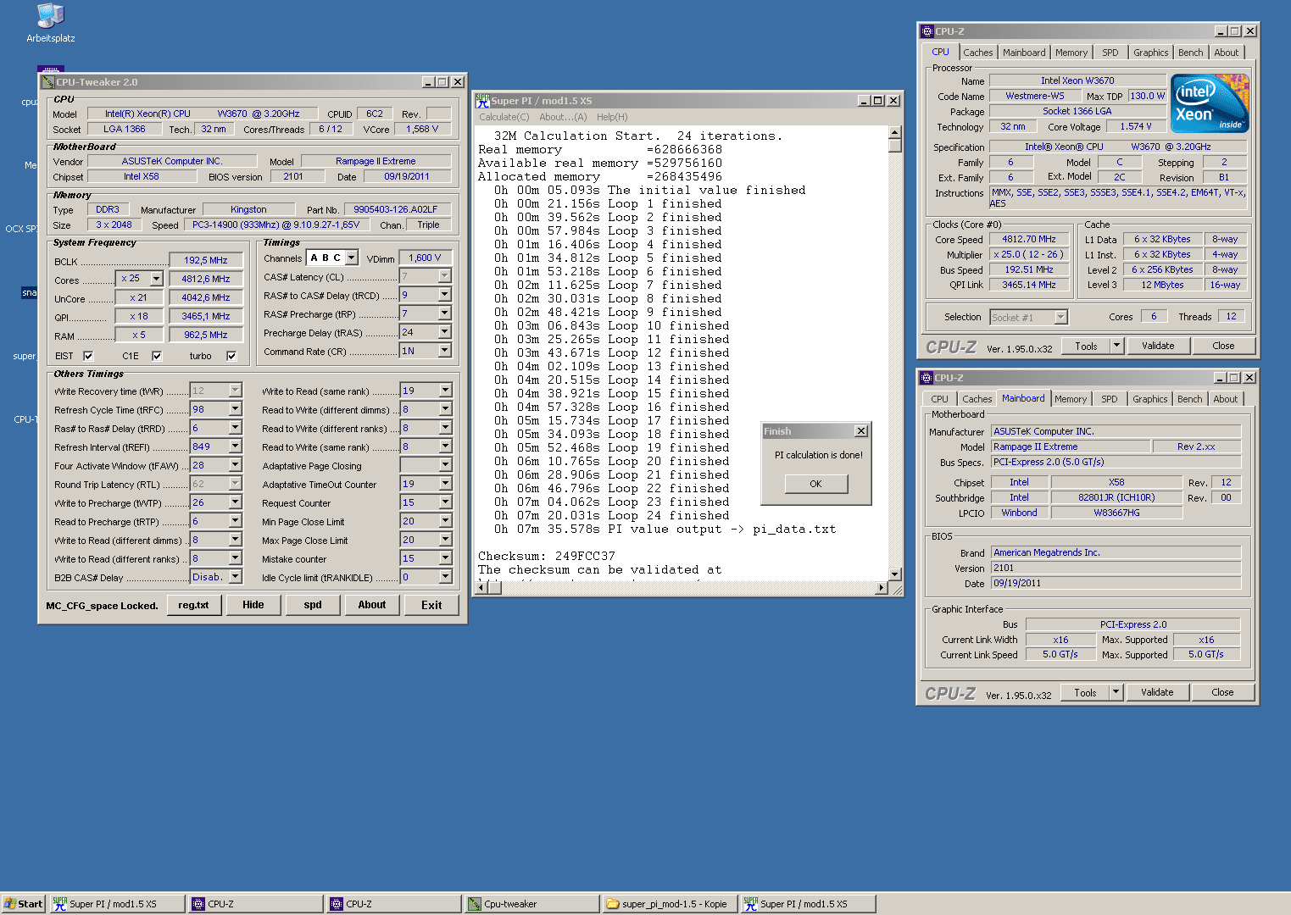The width and height of the screenshot is (1291, 915).
Task: Click the Super PI window title icon
Action: [482, 100]
